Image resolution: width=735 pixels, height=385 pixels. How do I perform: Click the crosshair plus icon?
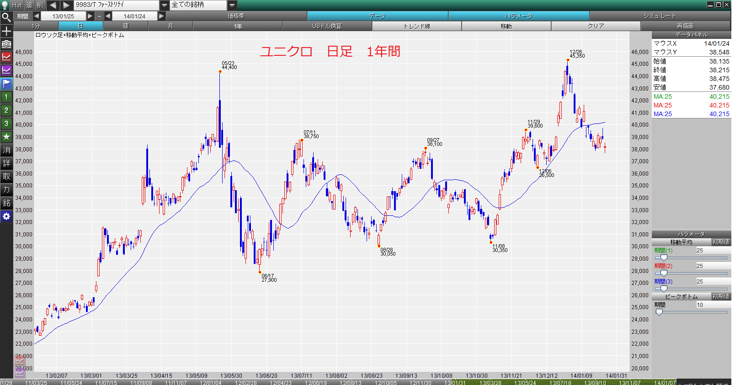point(6,31)
